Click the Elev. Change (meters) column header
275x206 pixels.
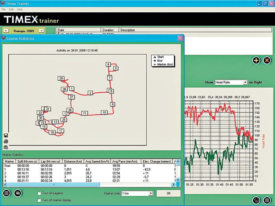(x=157, y=161)
